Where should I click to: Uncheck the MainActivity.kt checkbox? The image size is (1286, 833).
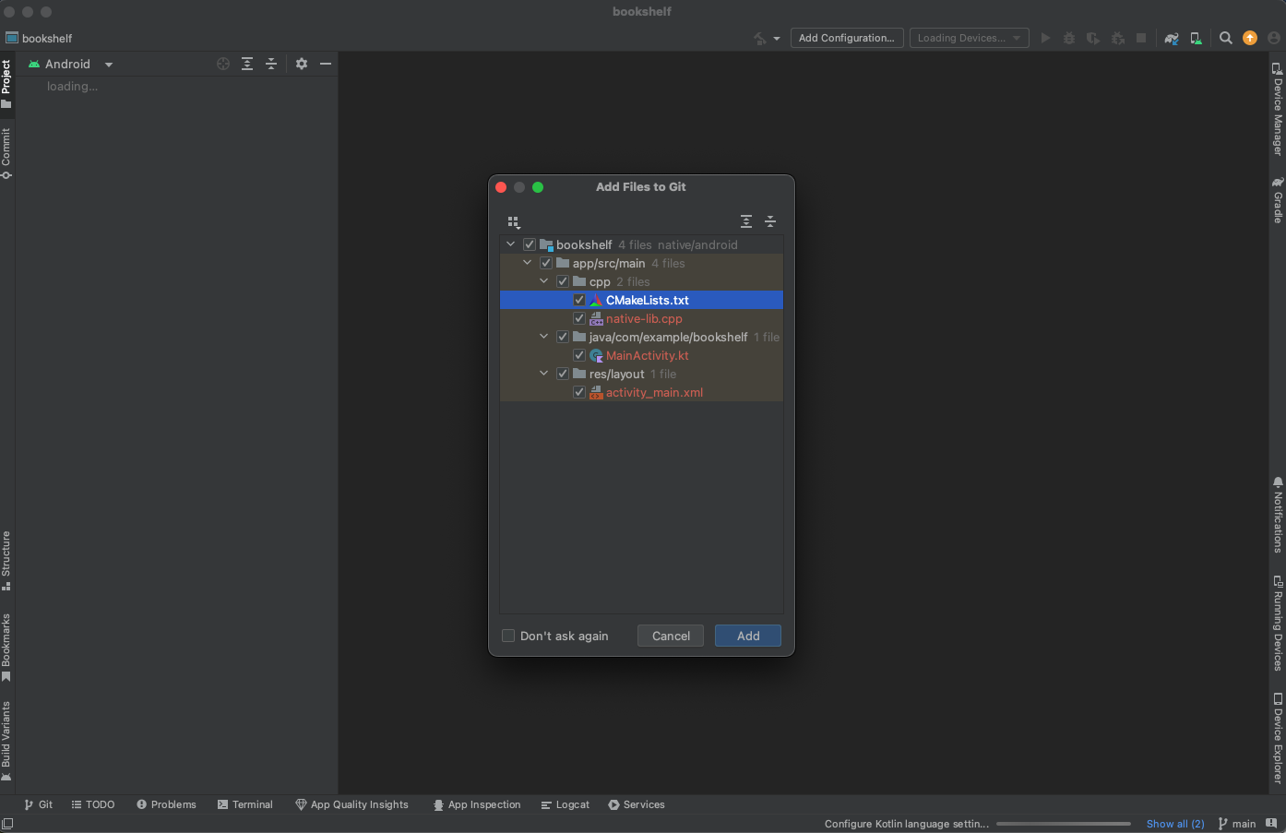tap(579, 355)
